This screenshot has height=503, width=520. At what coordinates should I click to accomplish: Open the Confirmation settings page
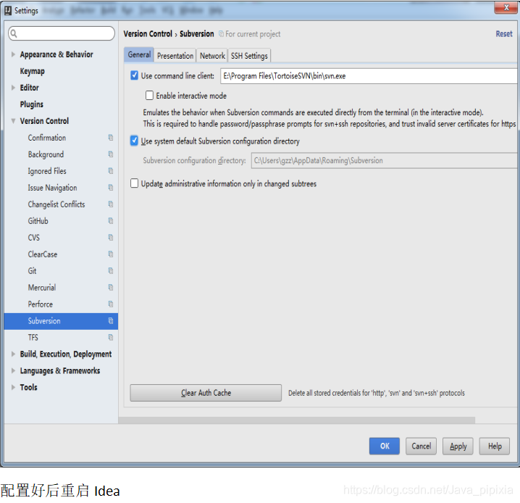47,138
